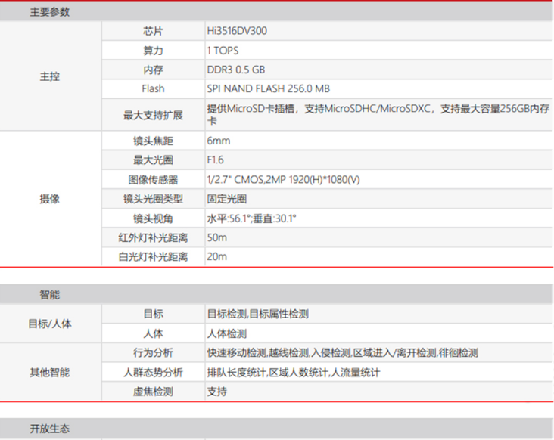Select the 主控 category cell

point(50,76)
